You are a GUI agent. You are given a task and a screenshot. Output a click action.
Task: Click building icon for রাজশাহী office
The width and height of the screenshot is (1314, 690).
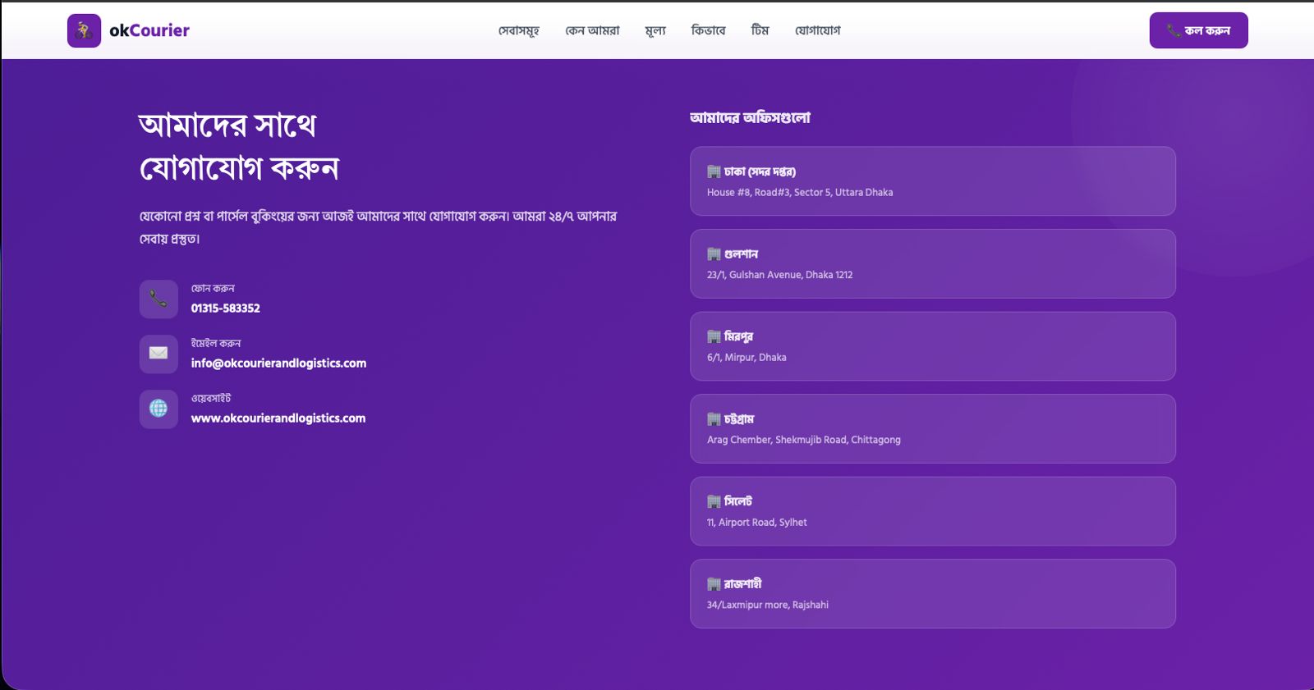714,584
